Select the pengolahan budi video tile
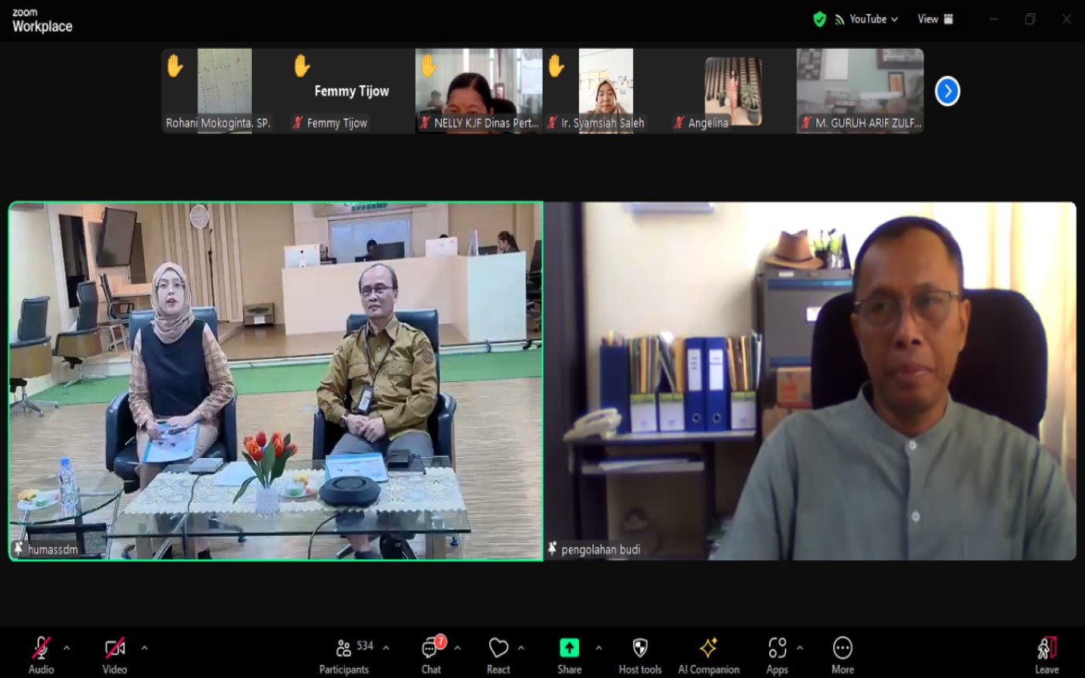The width and height of the screenshot is (1085, 678). pos(810,380)
